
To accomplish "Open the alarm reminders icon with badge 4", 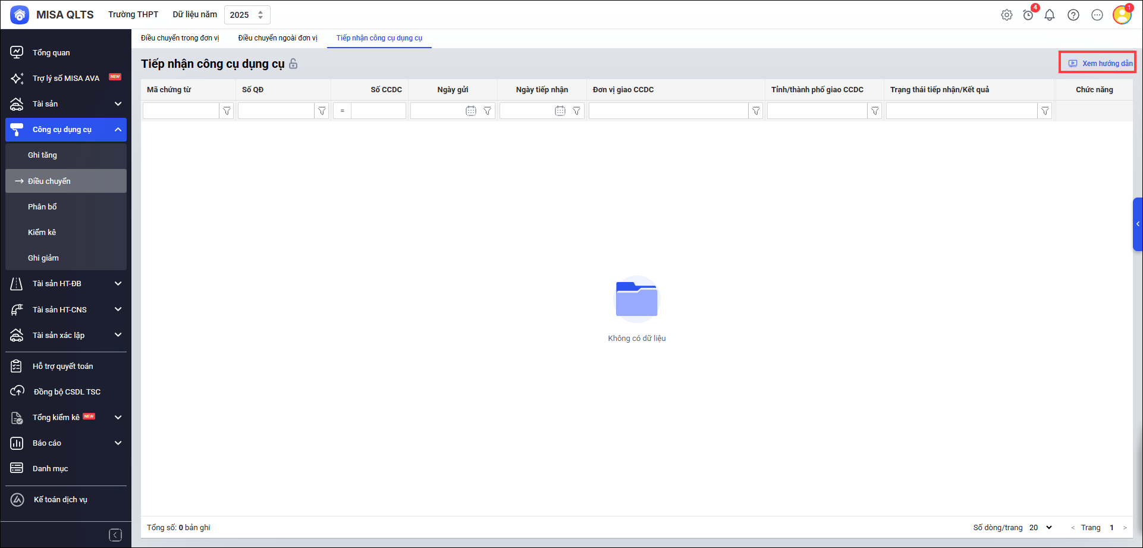I will click(1028, 15).
